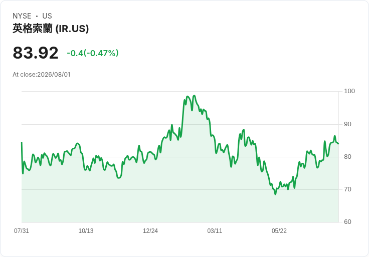This screenshot has height=257, width=369.
Task: Click the 90 y-axis price label
Action: pyautogui.click(x=347, y=124)
